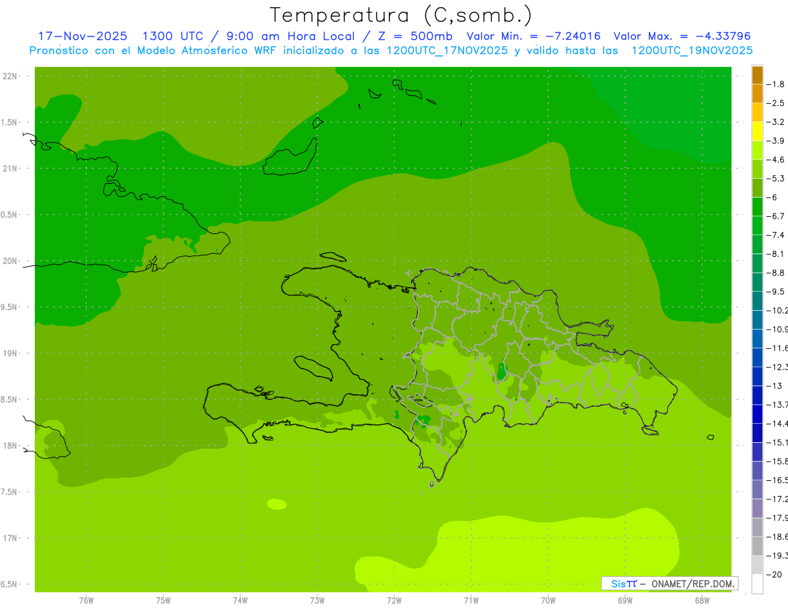Screen dimensions: 788x609
Task: Click the '1300 UTC' time text
Action: point(173,36)
